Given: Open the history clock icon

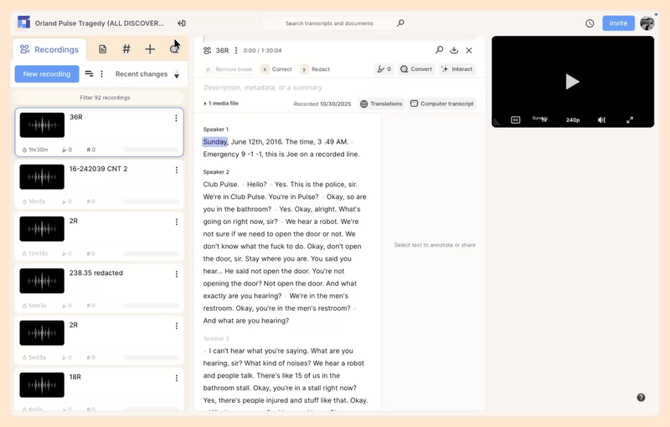Looking at the screenshot, I should point(590,23).
